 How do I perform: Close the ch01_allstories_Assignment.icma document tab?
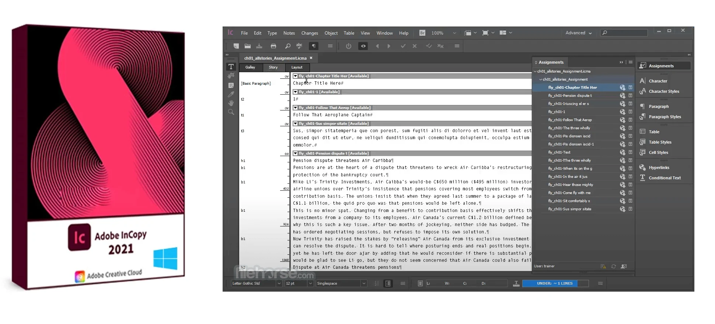pos(311,58)
